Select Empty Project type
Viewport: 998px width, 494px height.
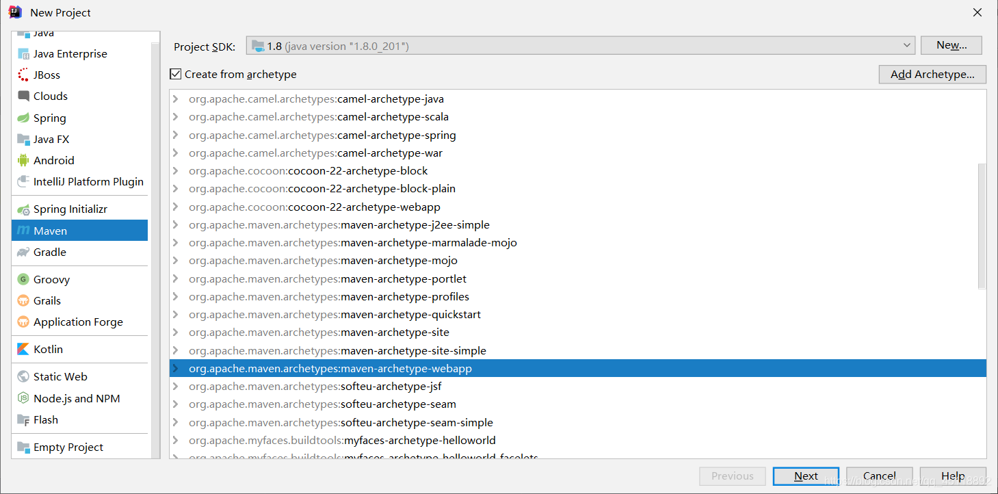click(79, 447)
